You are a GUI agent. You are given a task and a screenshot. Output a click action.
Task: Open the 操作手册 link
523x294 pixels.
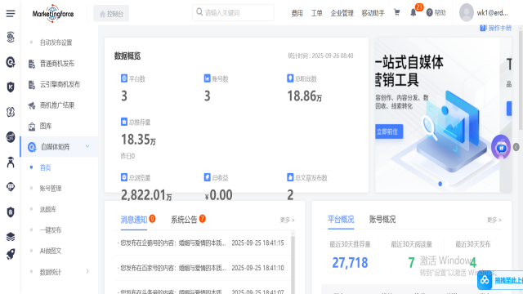[x=496, y=29]
